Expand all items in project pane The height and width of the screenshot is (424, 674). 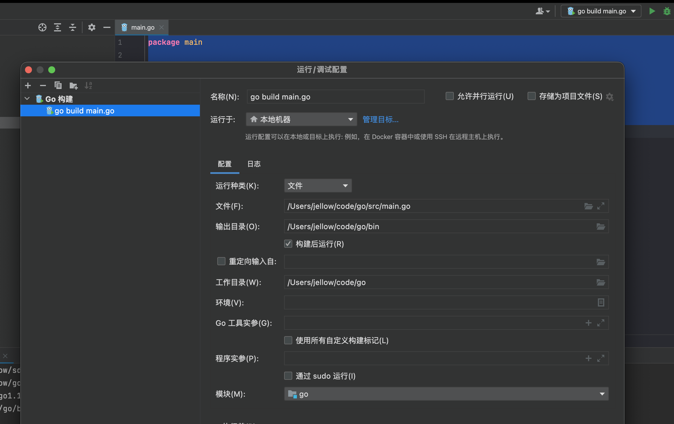point(58,27)
